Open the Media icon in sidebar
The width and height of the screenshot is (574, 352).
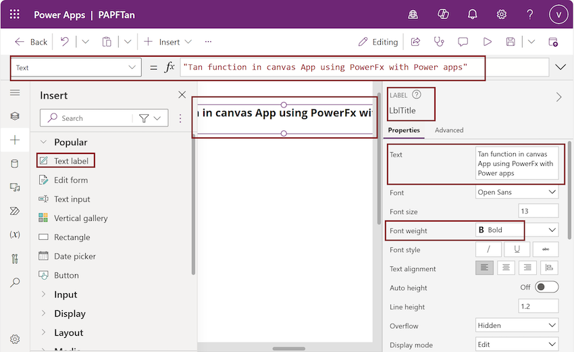15,187
